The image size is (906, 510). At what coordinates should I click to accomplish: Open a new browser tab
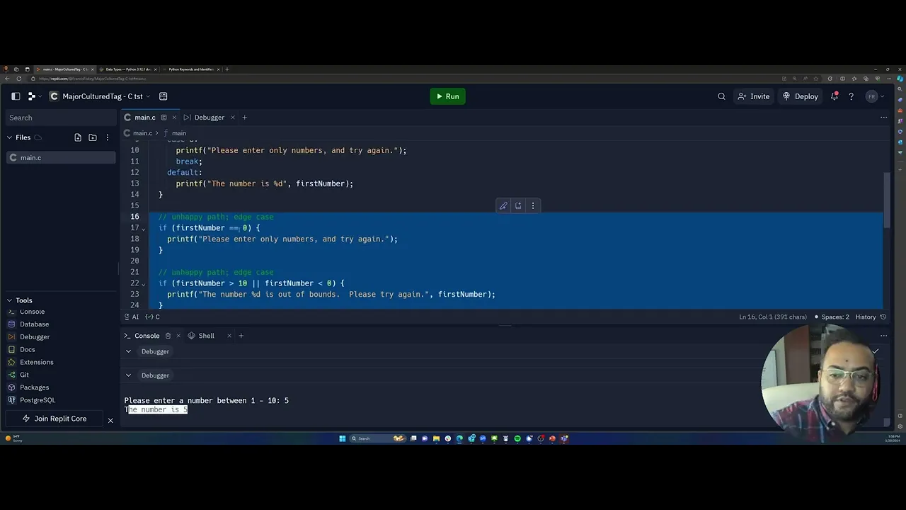coord(227,69)
